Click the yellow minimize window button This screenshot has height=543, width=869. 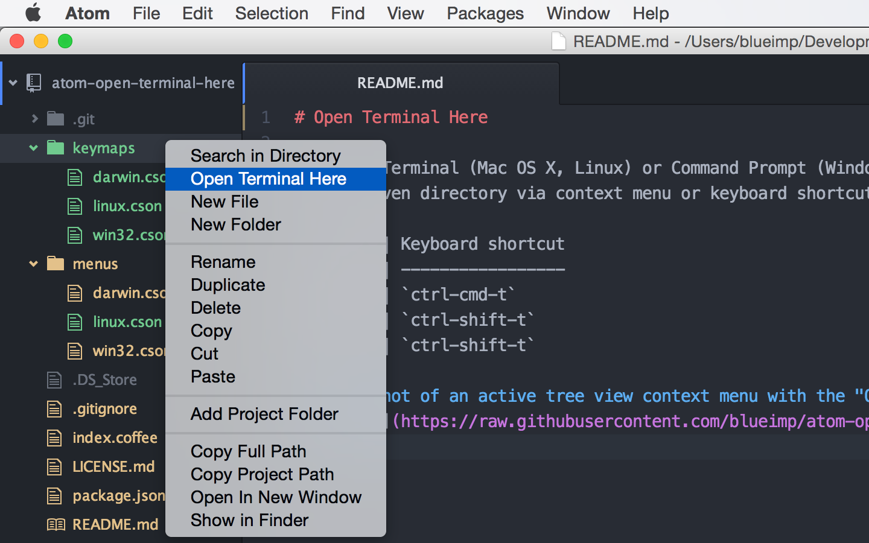(x=41, y=41)
